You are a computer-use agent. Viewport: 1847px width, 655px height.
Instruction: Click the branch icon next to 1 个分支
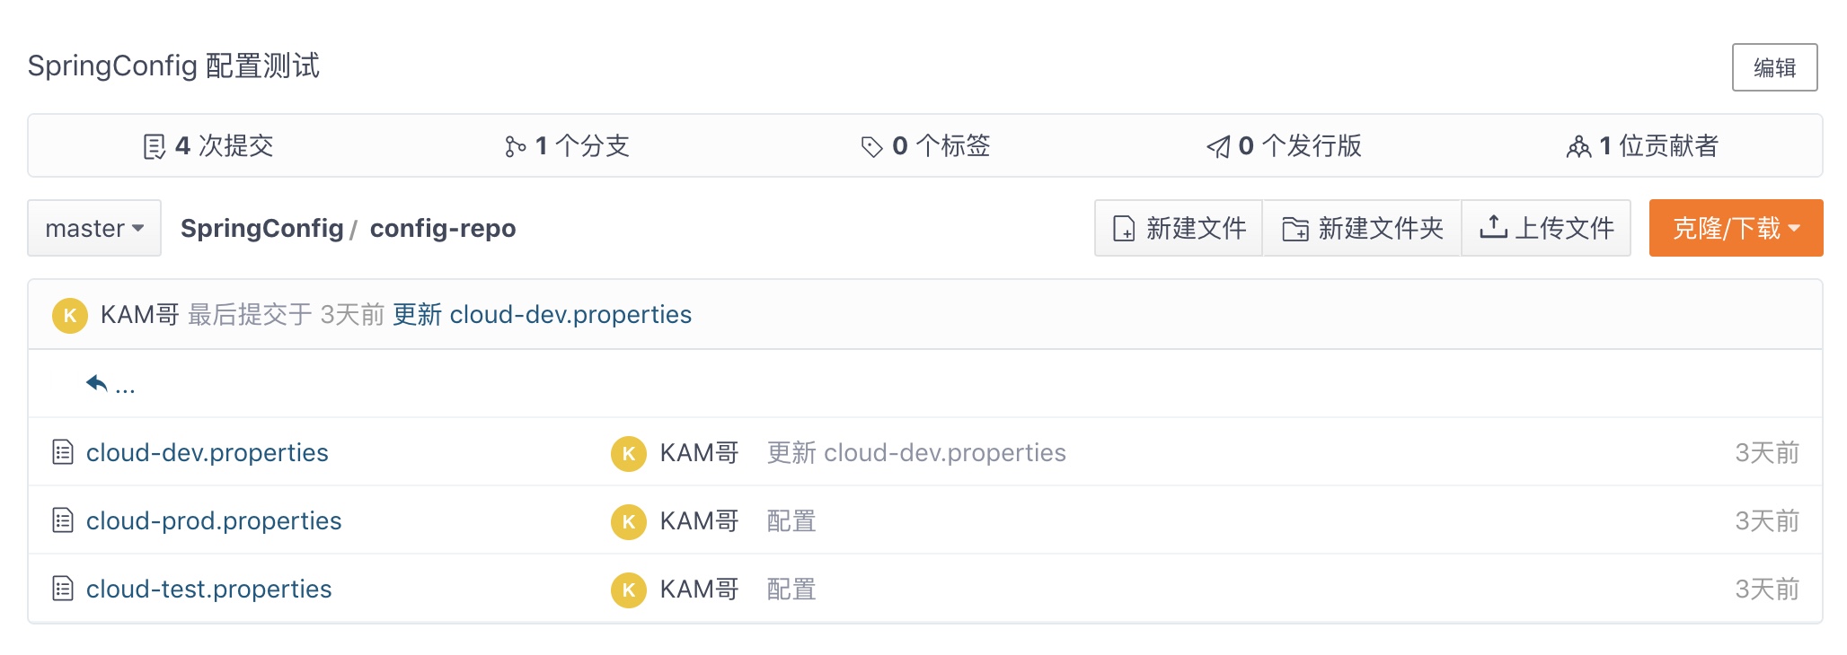(x=515, y=146)
